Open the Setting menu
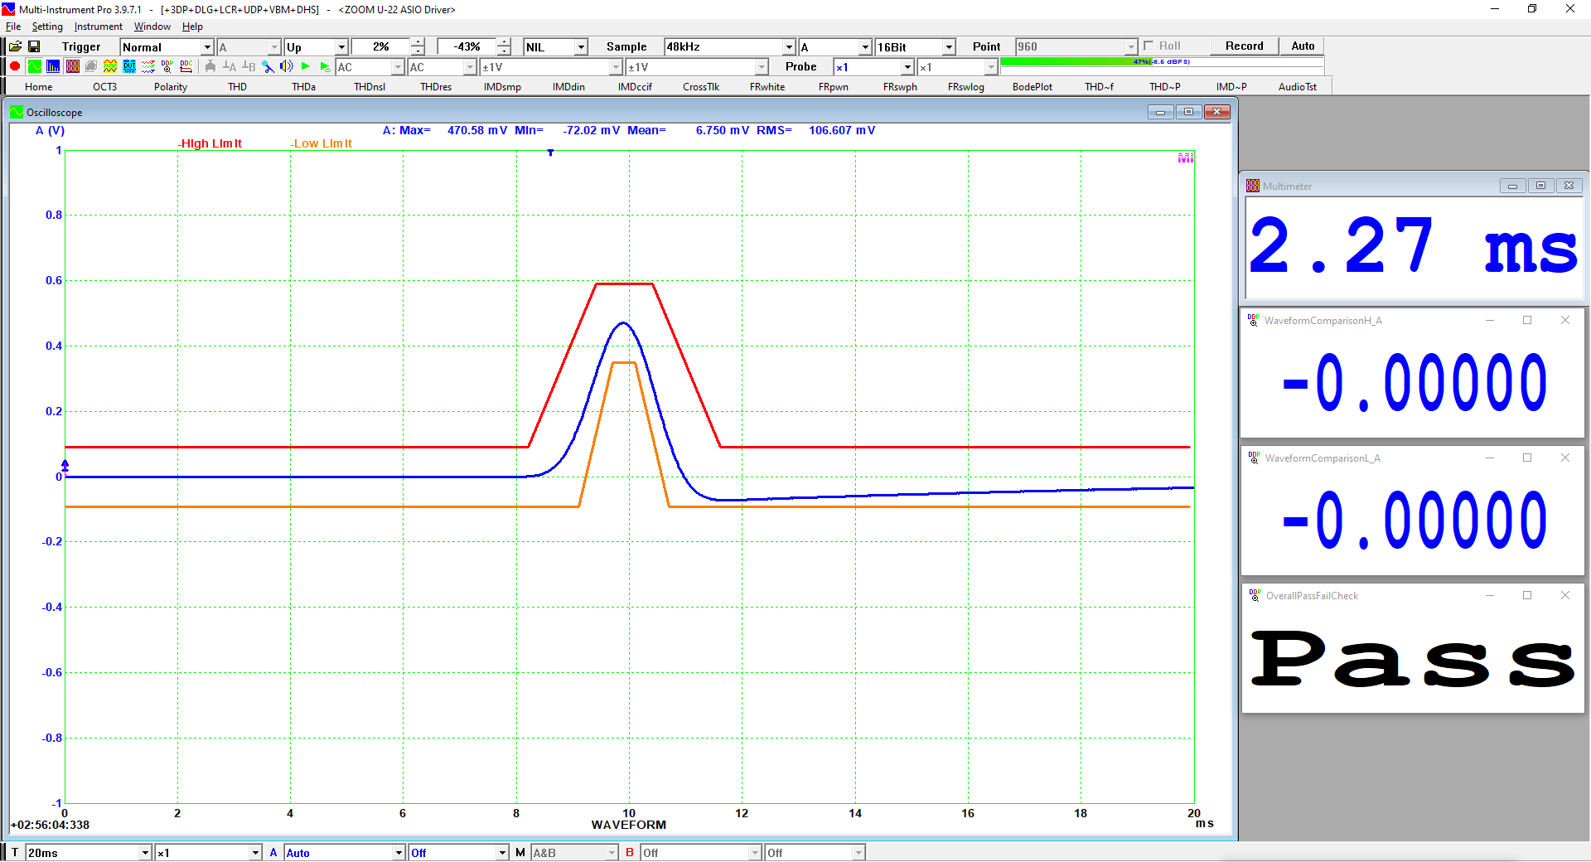Image resolution: width=1591 pixels, height=862 pixels. [47, 27]
